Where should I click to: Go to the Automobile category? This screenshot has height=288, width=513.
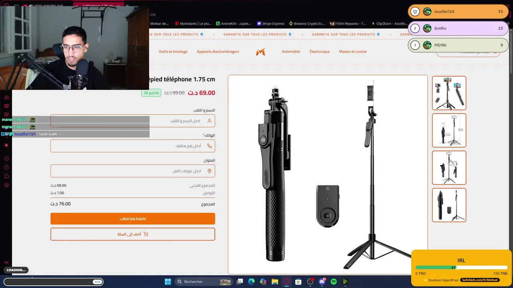coord(291,52)
